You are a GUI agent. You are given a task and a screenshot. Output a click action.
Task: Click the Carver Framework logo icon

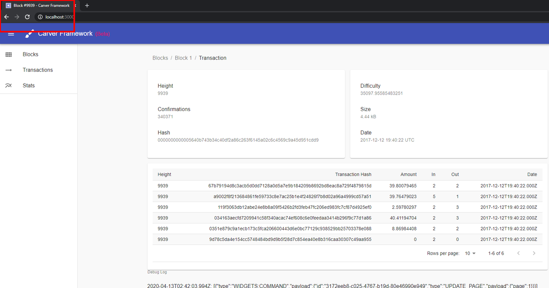pyautogui.click(x=28, y=33)
